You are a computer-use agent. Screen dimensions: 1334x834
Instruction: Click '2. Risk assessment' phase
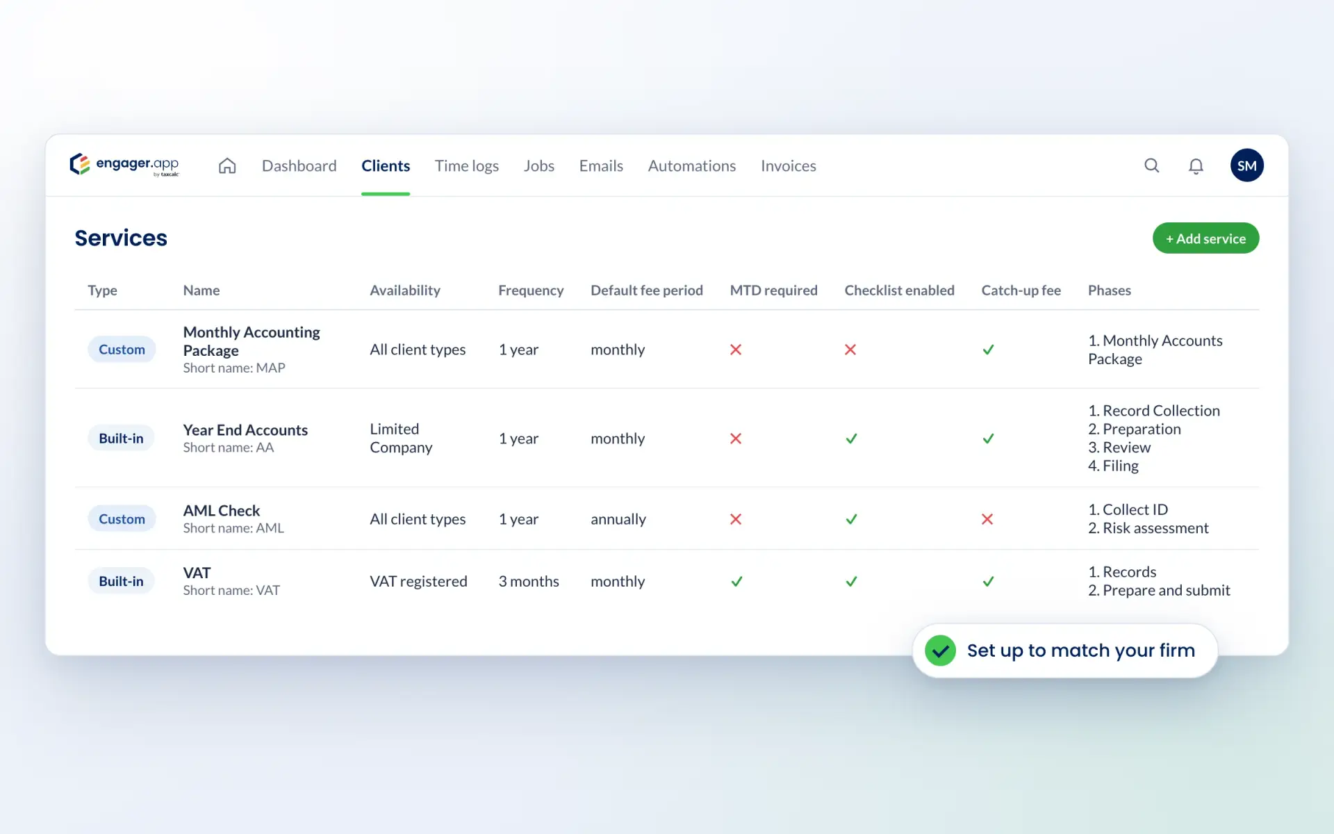pyautogui.click(x=1148, y=528)
